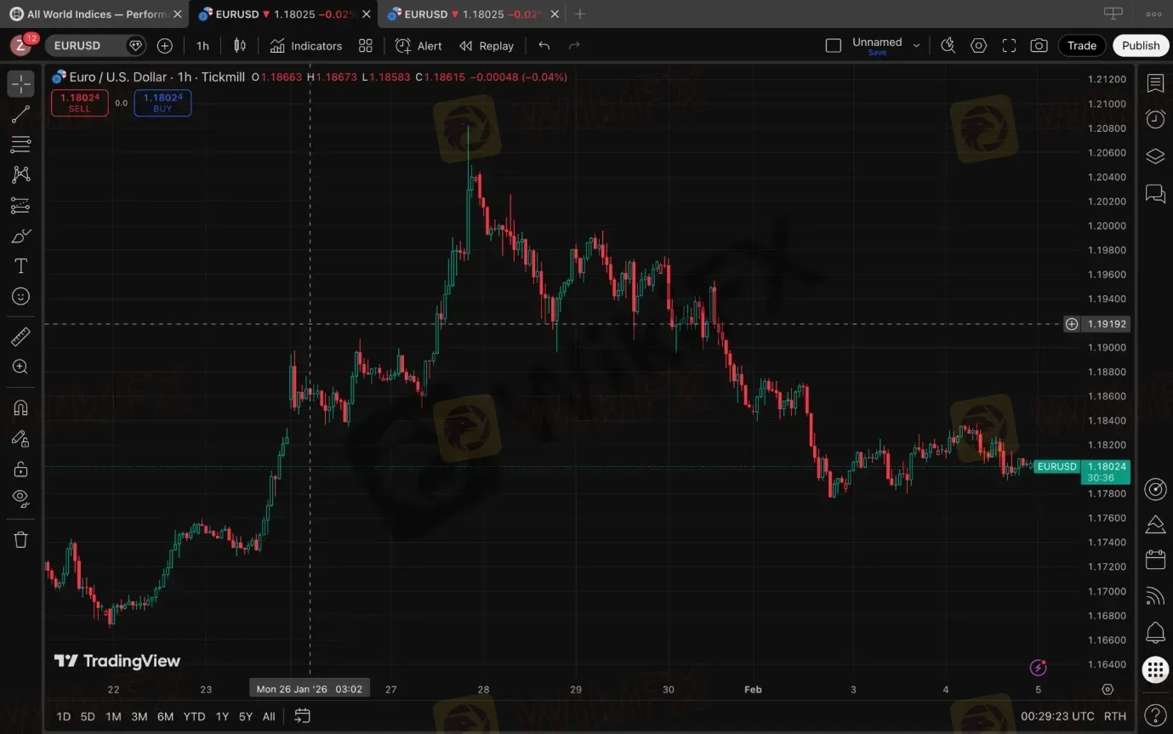Click the Publish button
Screen dimensions: 1173x734
(1141, 46)
